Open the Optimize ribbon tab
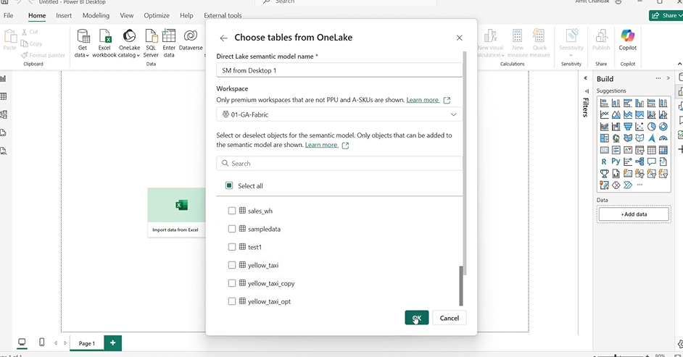The height and width of the screenshot is (357, 683). click(x=157, y=16)
